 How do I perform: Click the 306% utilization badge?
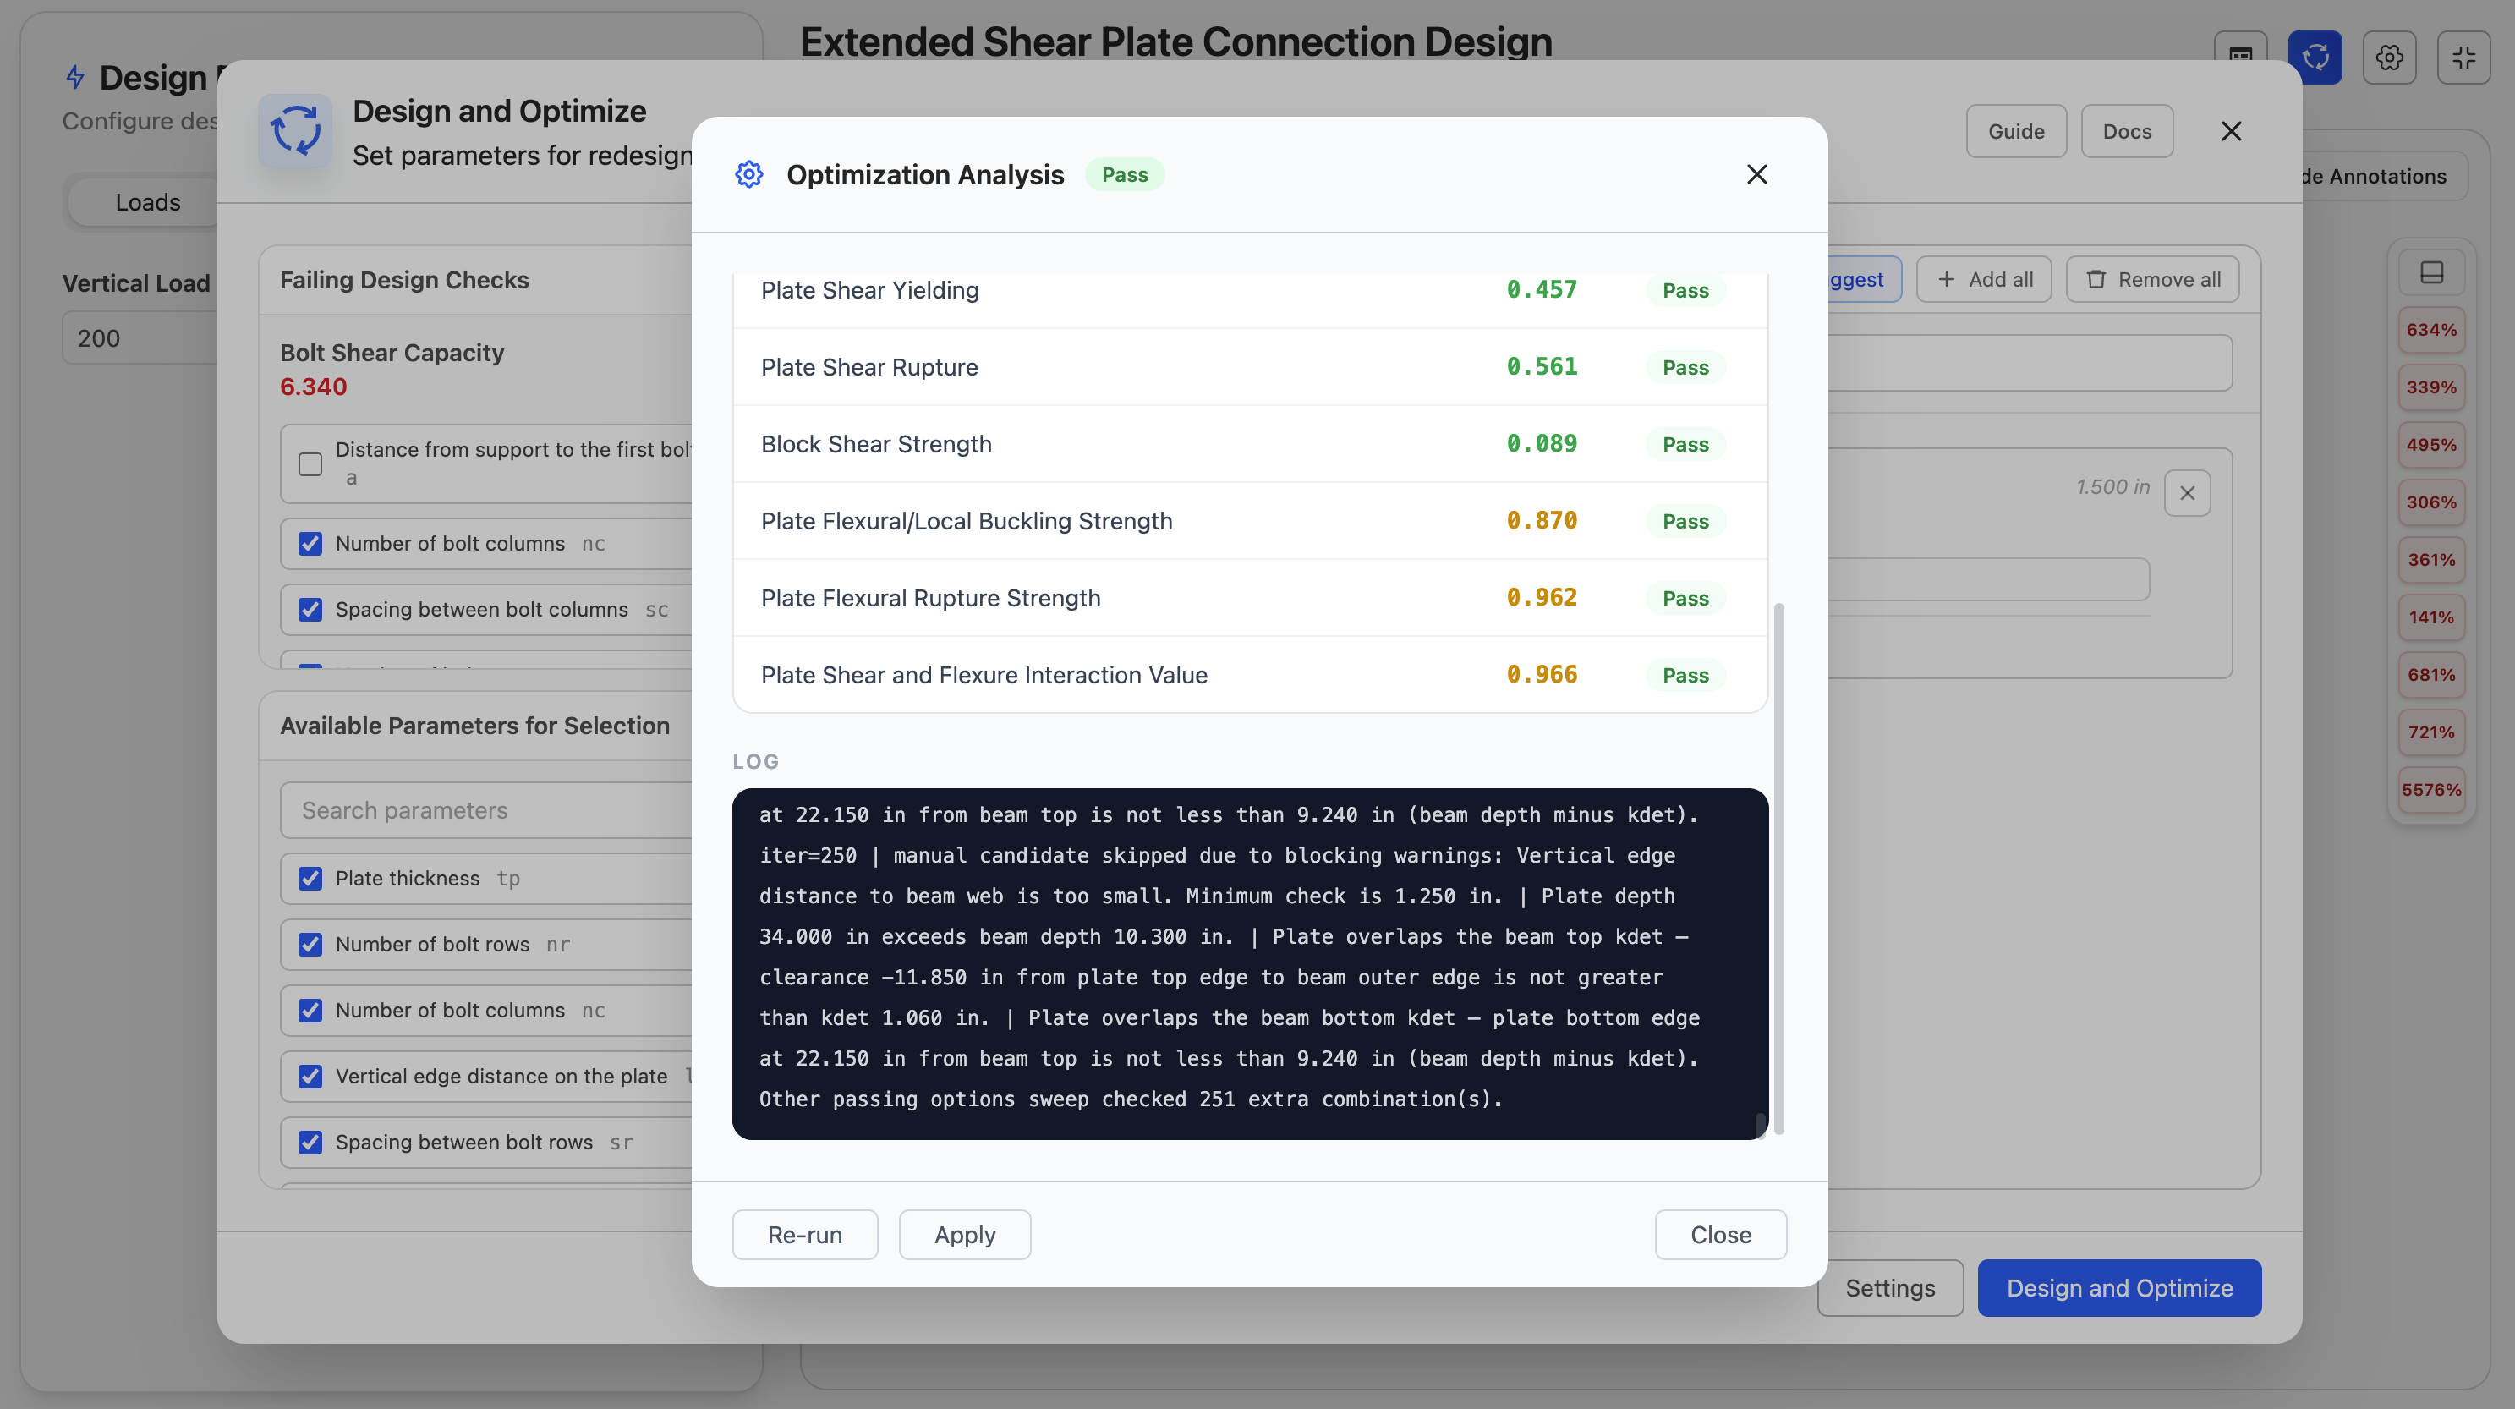tap(2431, 503)
